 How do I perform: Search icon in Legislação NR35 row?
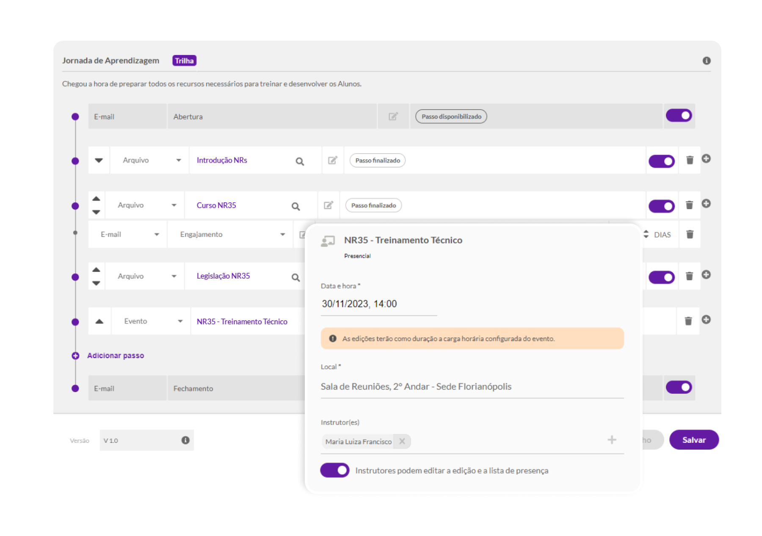295,277
